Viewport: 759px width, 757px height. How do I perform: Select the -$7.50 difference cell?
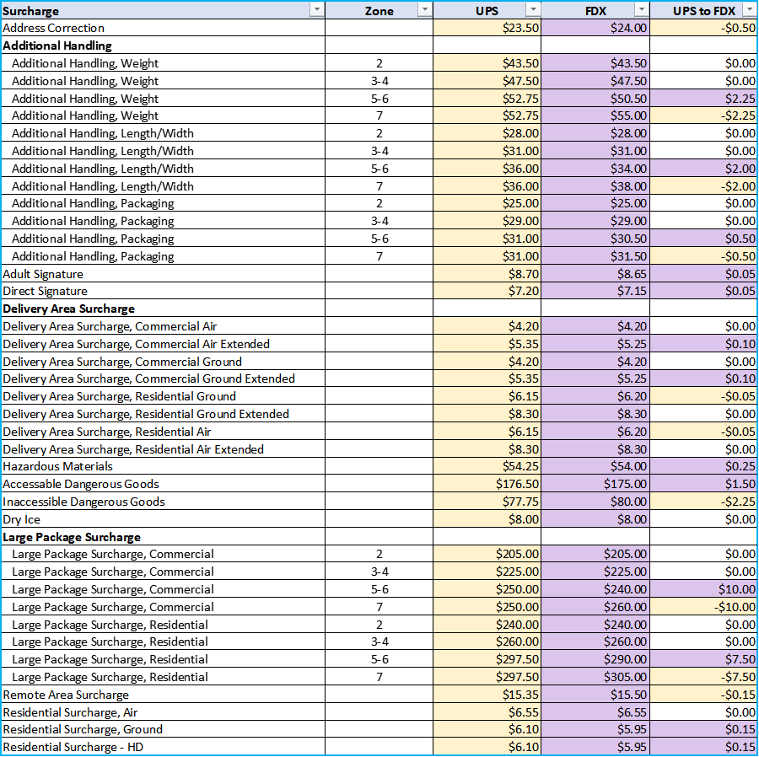[704, 676]
